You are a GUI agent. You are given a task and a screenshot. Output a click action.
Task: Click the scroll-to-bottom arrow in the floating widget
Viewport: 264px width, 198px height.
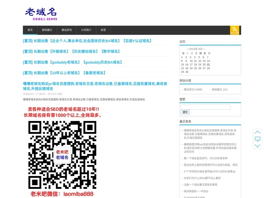click(x=257, y=146)
